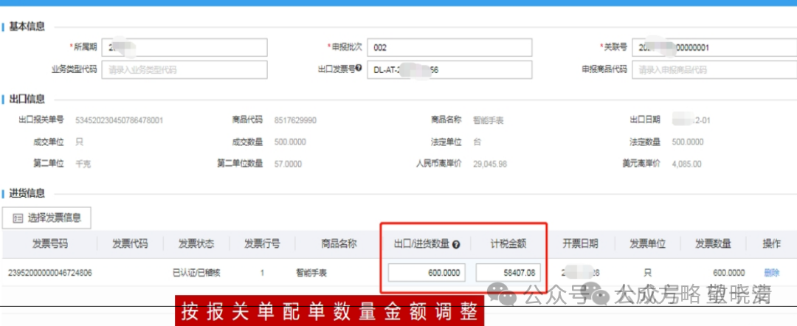Click the 发票号码 column header
The image size is (797, 326).
[50, 243]
